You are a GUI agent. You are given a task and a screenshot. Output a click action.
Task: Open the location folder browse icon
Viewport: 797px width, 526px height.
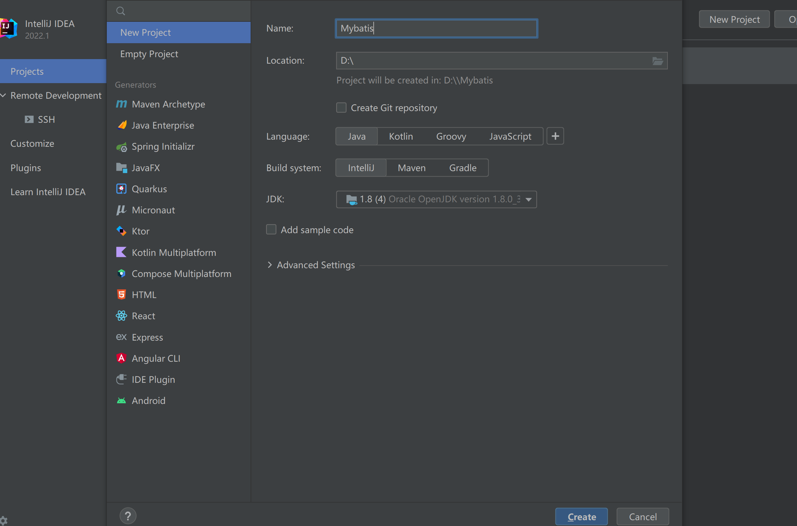[x=657, y=61]
